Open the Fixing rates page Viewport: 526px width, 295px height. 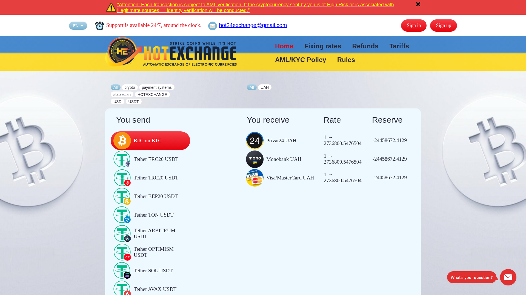pyautogui.click(x=323, y=46)
